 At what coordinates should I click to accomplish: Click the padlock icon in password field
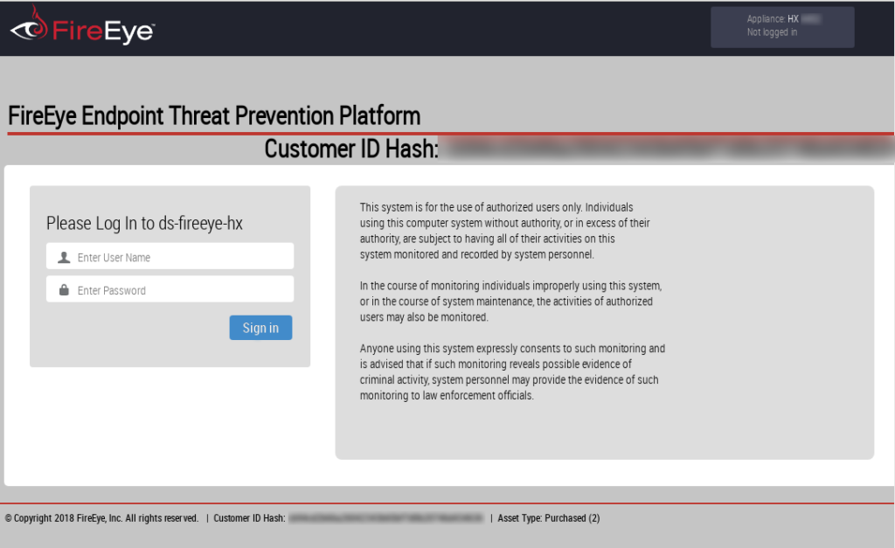click(64, 290)
